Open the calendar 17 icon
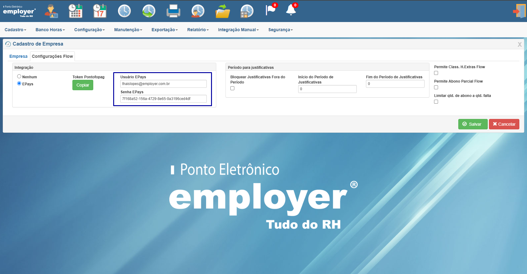 coord(100,11)
